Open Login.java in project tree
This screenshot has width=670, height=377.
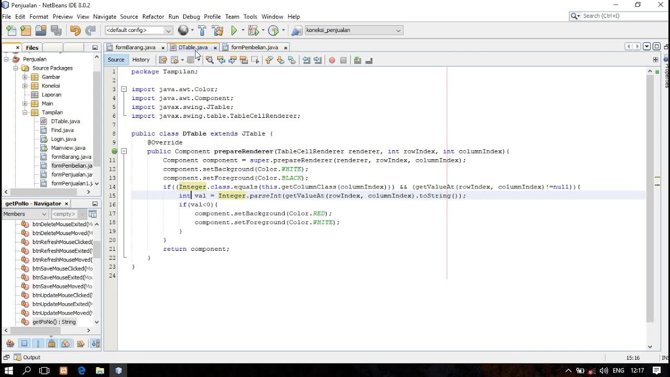coord(63,139)
